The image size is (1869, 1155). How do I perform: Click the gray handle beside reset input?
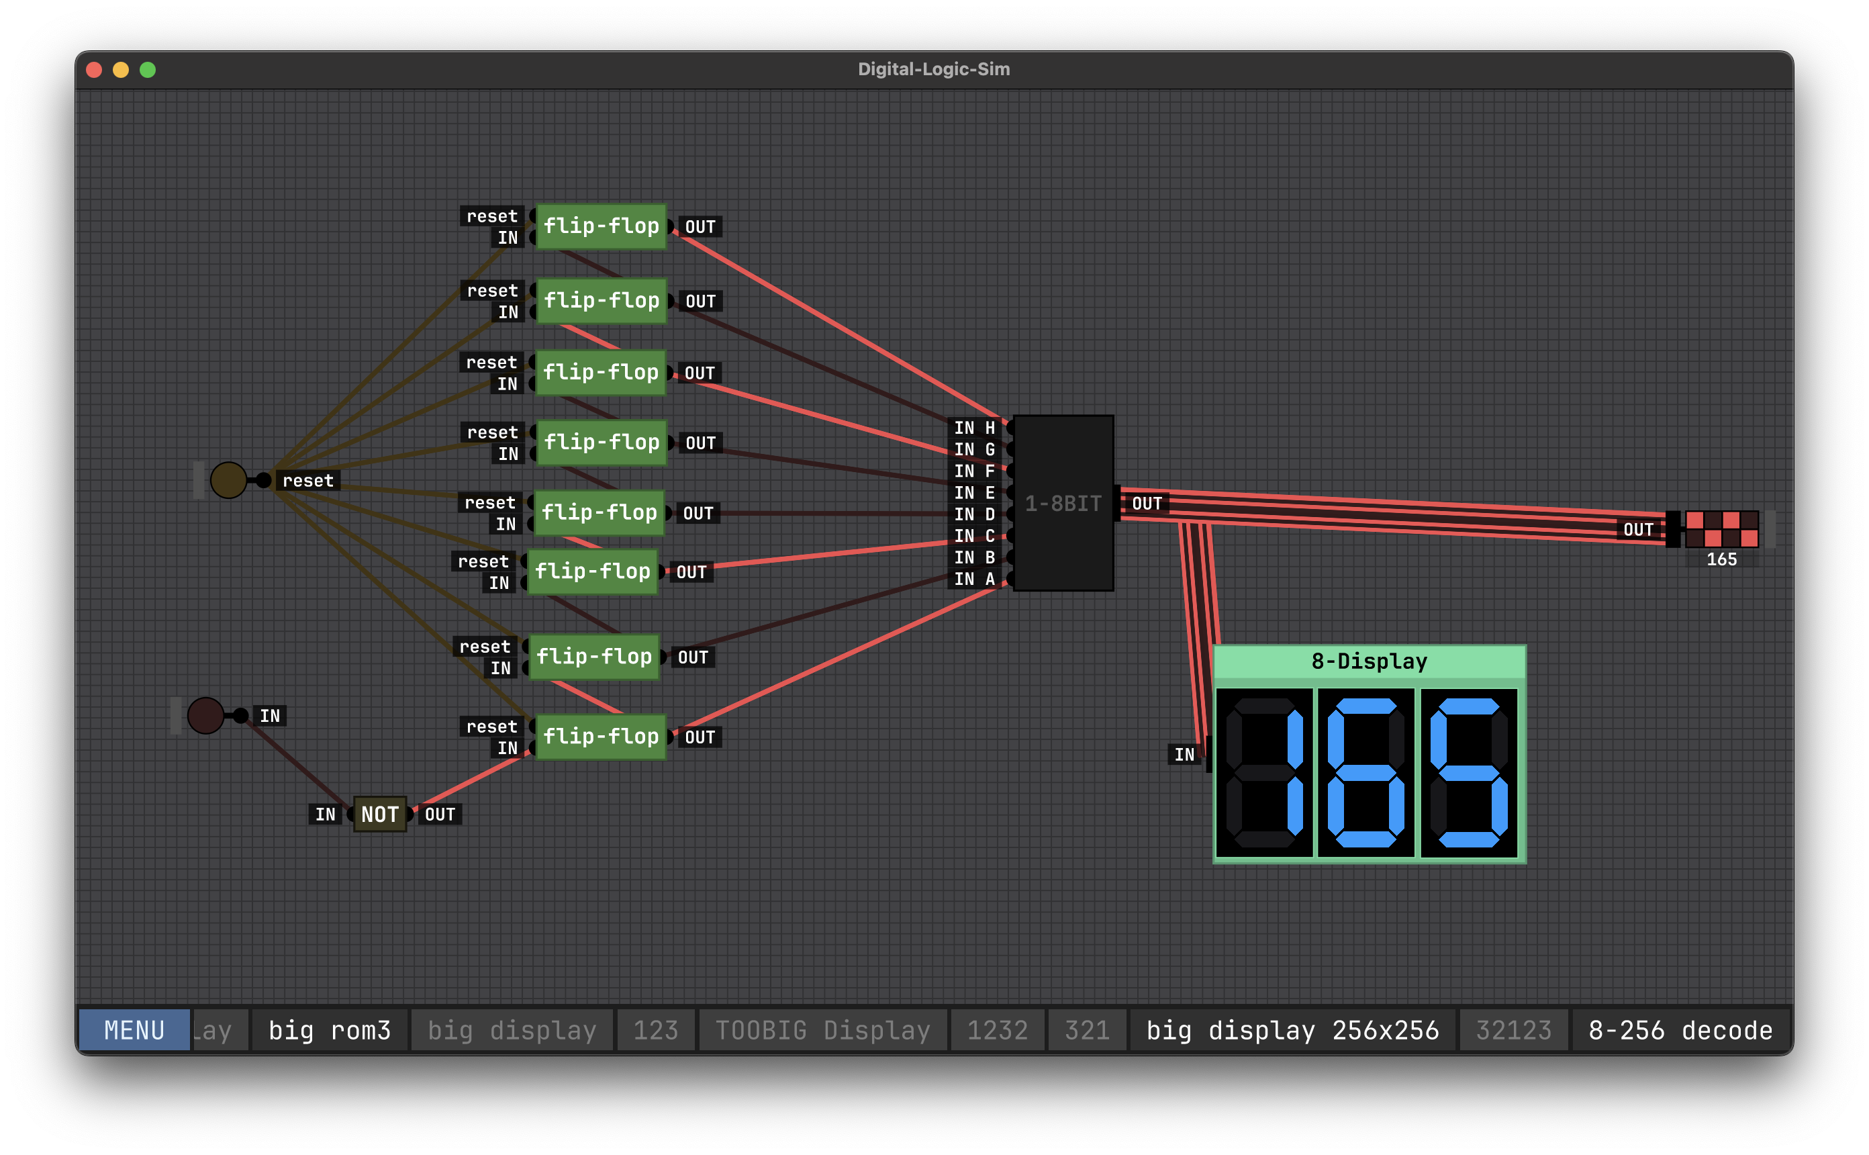point(199,481)
